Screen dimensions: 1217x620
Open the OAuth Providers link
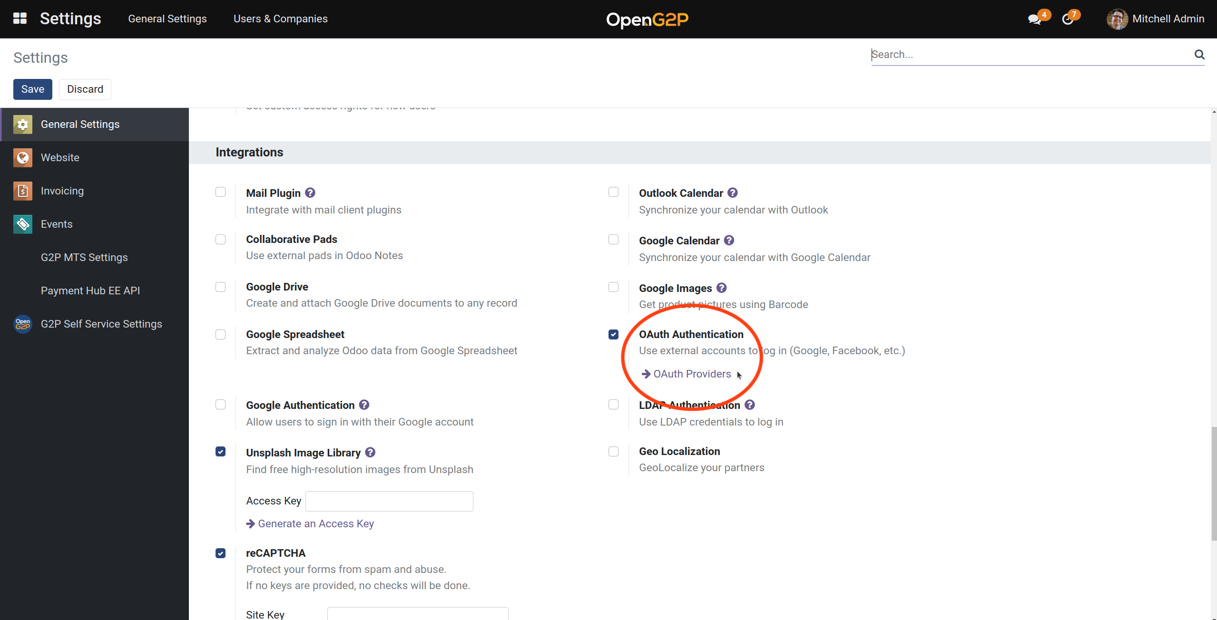tap(691, 374)
